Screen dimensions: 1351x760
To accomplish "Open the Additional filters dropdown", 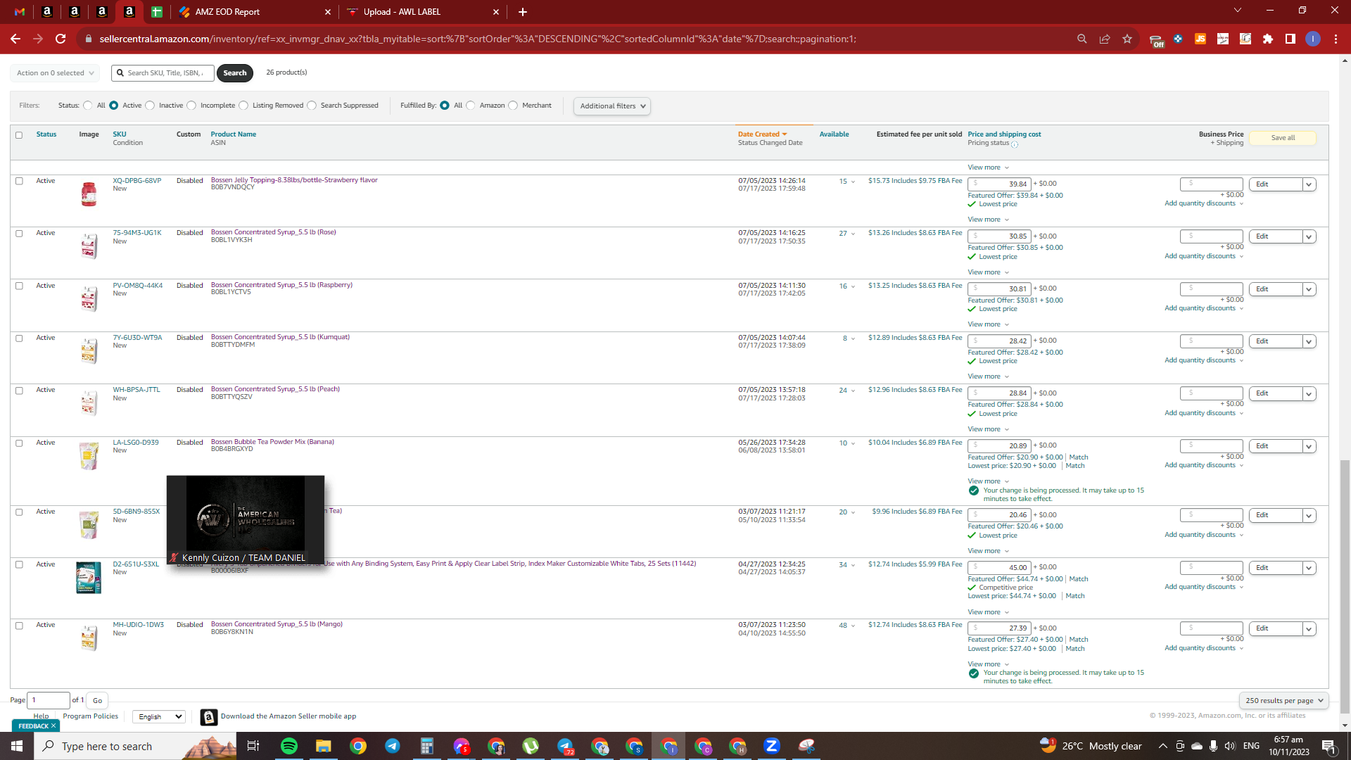I will 612,106.
